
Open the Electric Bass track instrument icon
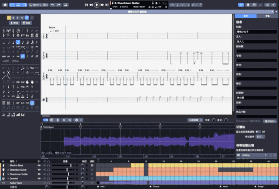tap(3, 166)
